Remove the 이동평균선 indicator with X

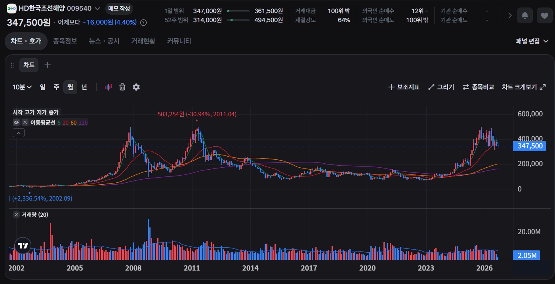(x=25, y=123)
